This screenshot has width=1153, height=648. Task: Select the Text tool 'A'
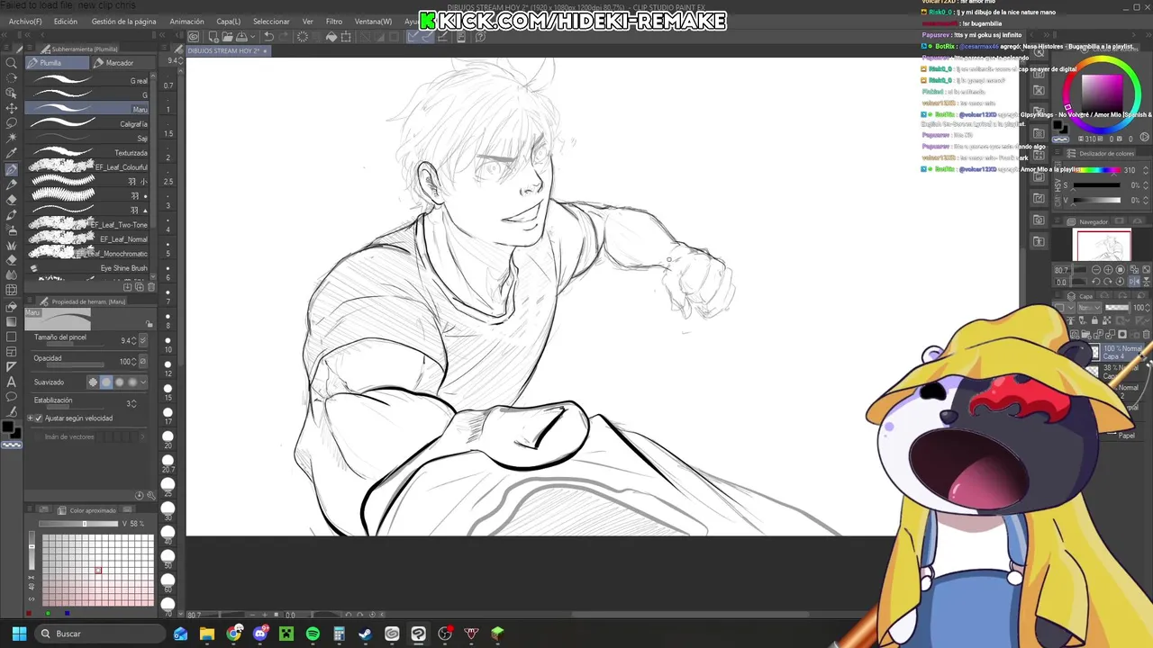pos(11,382)
